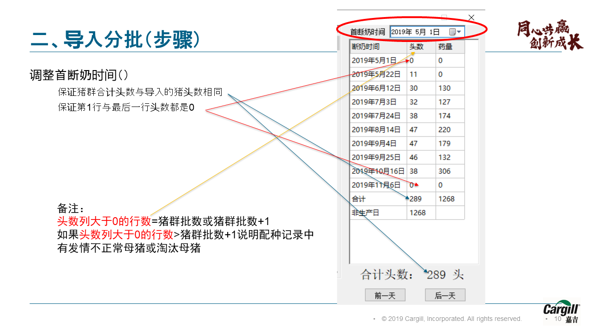The image size is (591, 332).
Task: Click the 药量 column header
Action: pyautogui.click(x=450, y=47)
